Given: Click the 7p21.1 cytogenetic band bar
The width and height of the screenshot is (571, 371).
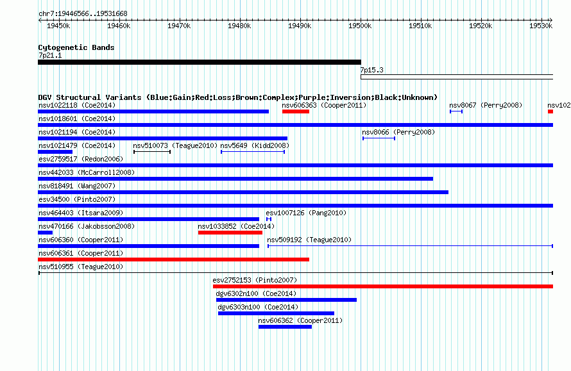Looking at the screenshot, I should click(x=200, y=62).
